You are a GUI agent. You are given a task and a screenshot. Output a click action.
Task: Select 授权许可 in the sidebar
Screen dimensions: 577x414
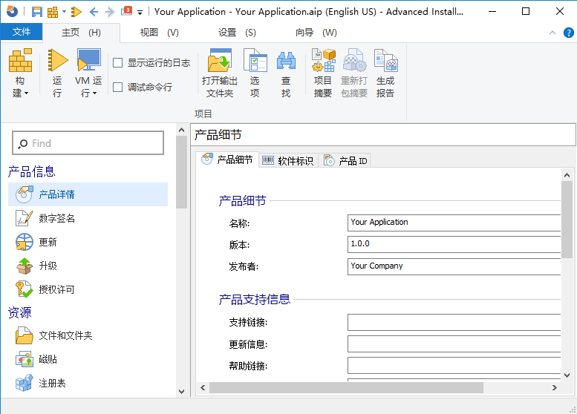tap(56, 289)
